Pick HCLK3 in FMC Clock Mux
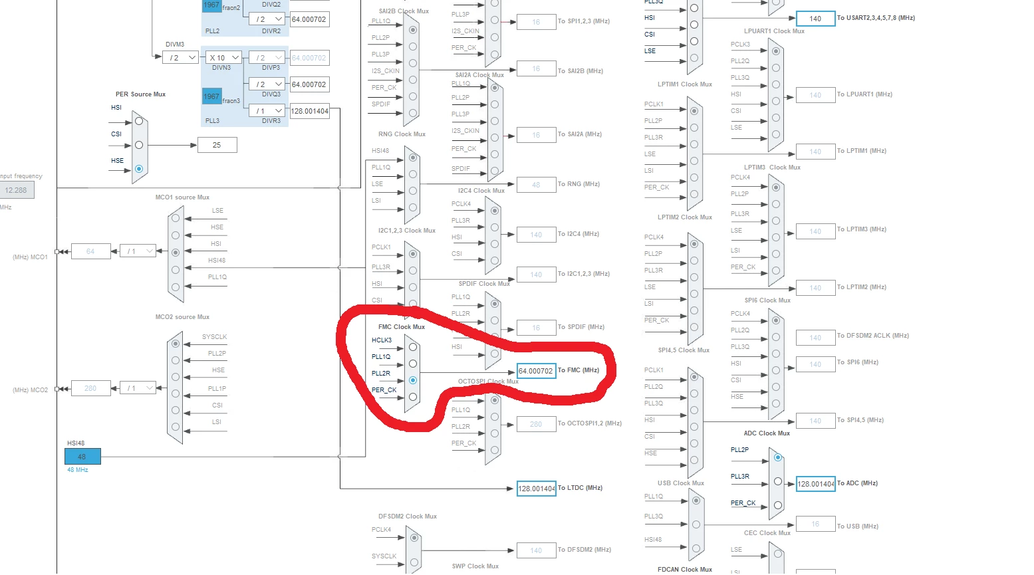 point(413,347)
